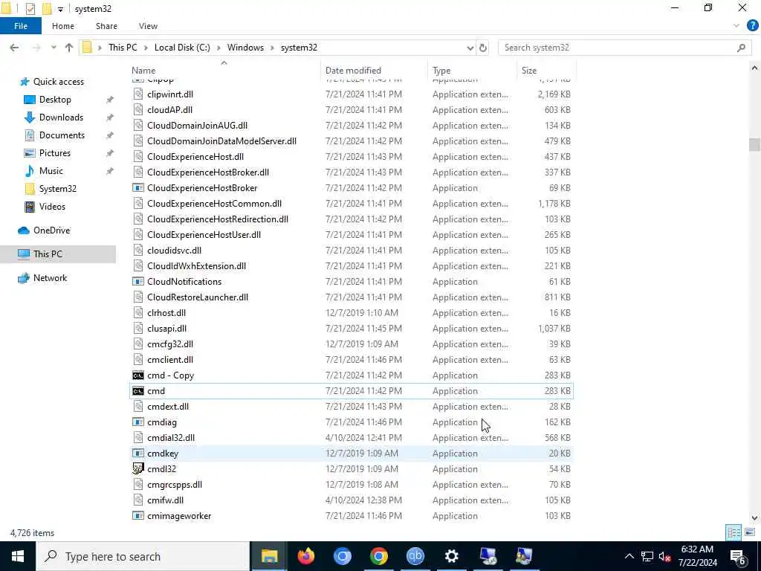Viewport: 761px width, 571px height.
Task: Open the File ribbon tab
Action: tap(21, 26)
